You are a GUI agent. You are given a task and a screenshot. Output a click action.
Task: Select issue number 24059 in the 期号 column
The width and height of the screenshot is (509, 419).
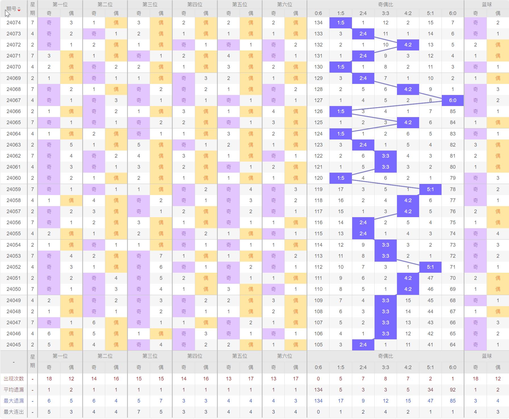click(x=14, y=189)
